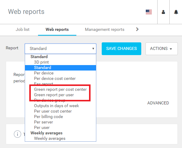Image resolution: width=182 pixels, height=148 pixels.
Task: Select the Web reports tab
Action: (57, 30)
